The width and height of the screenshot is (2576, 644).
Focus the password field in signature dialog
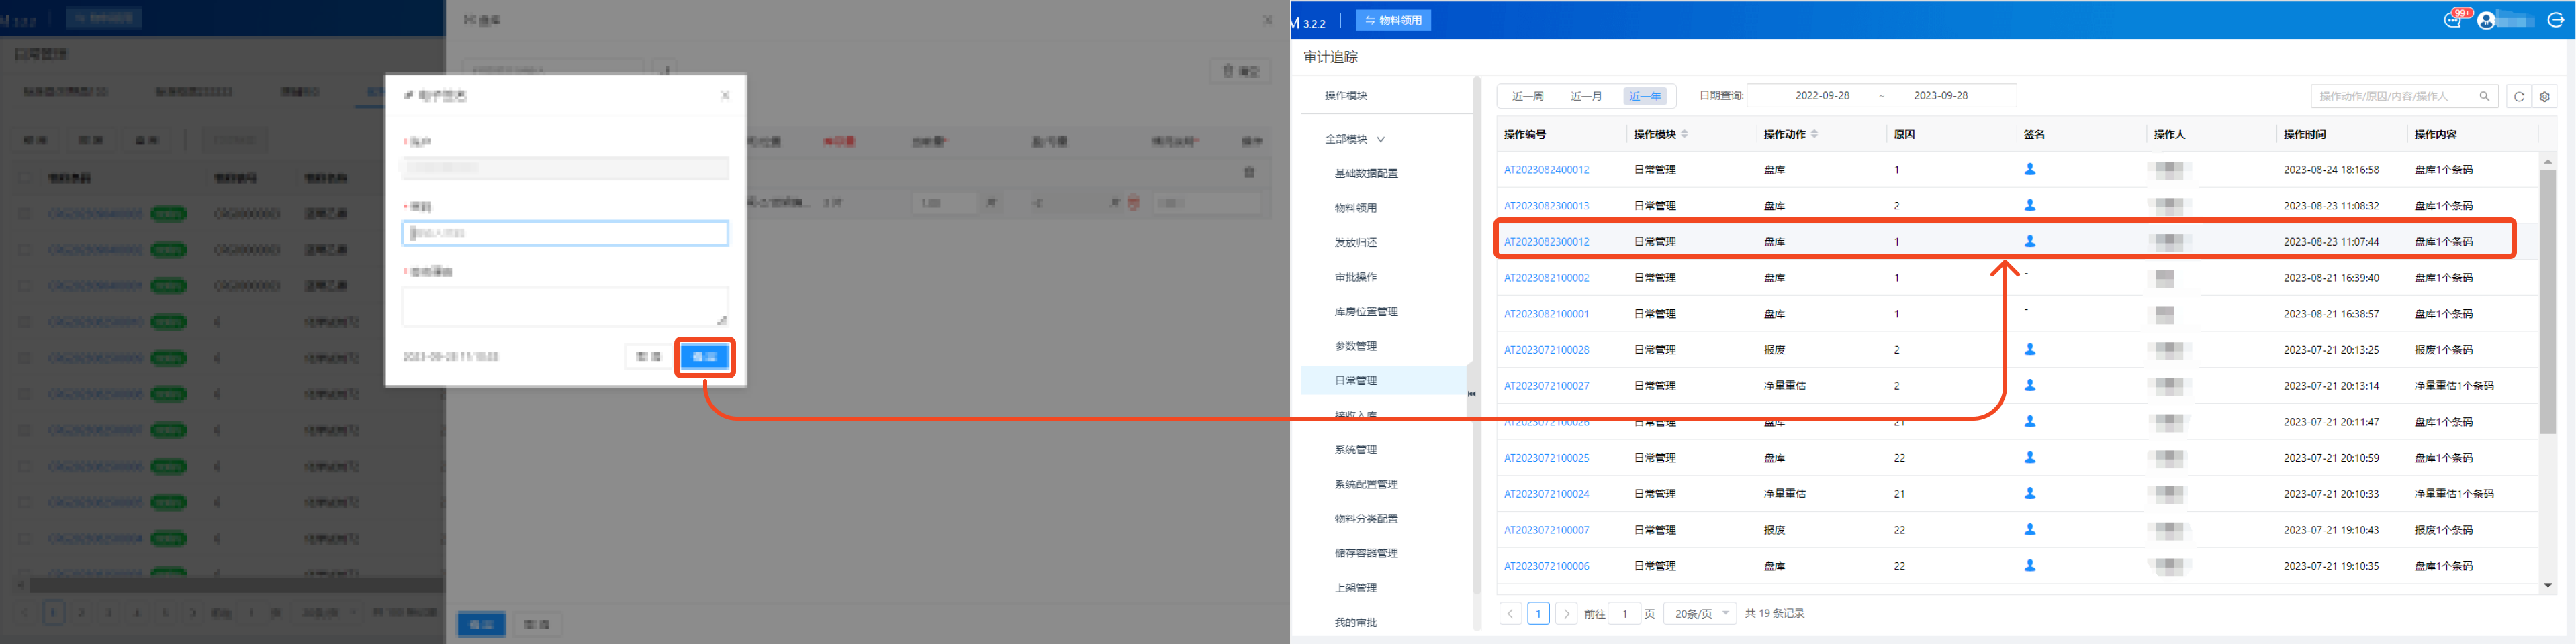(565, 233)
